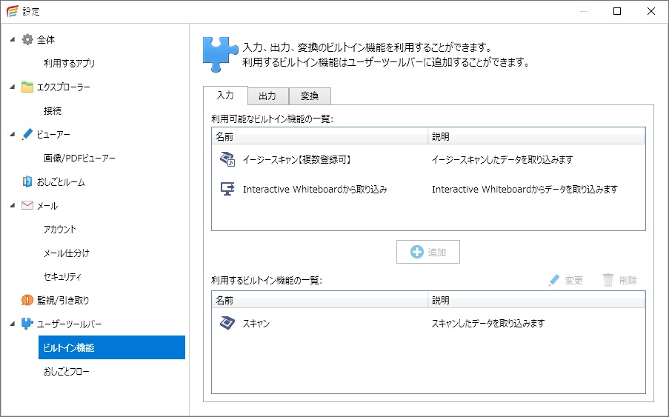This screenshot has width=669, height=417.
Task: Select the Interactive Whiteboard import icon
Action: point(227,189)
